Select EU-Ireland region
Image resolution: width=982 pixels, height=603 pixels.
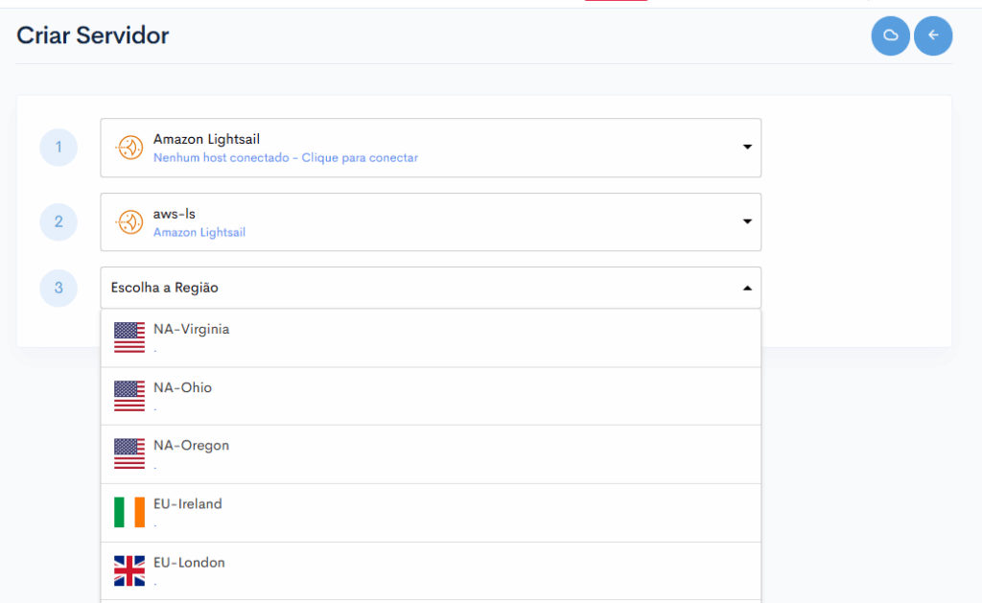pos(431,513)
